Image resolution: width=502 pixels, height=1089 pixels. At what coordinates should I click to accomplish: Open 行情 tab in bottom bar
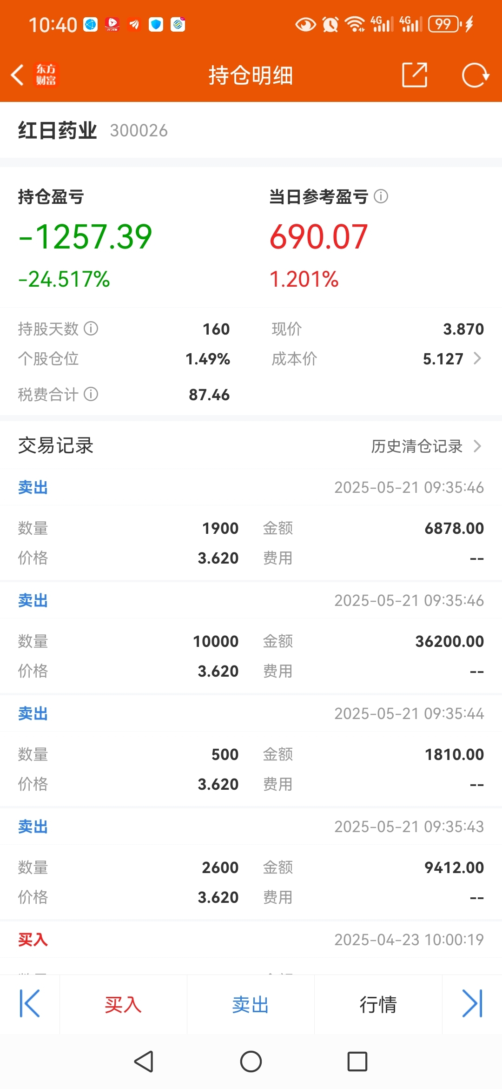click(x=378, y=1004)
